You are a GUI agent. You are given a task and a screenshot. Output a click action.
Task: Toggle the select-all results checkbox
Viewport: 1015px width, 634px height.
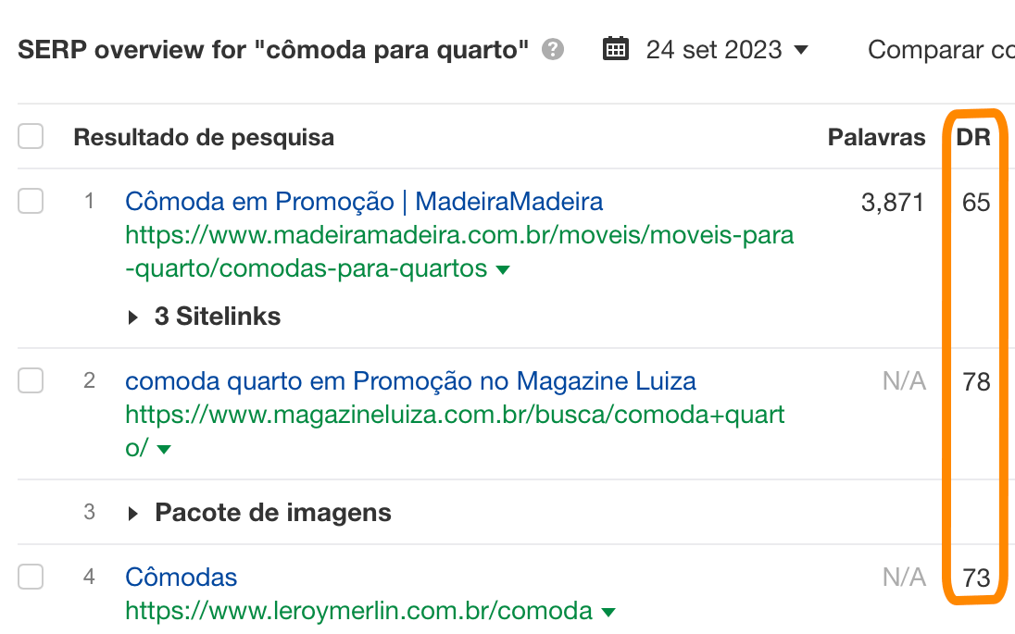(31, 137)
